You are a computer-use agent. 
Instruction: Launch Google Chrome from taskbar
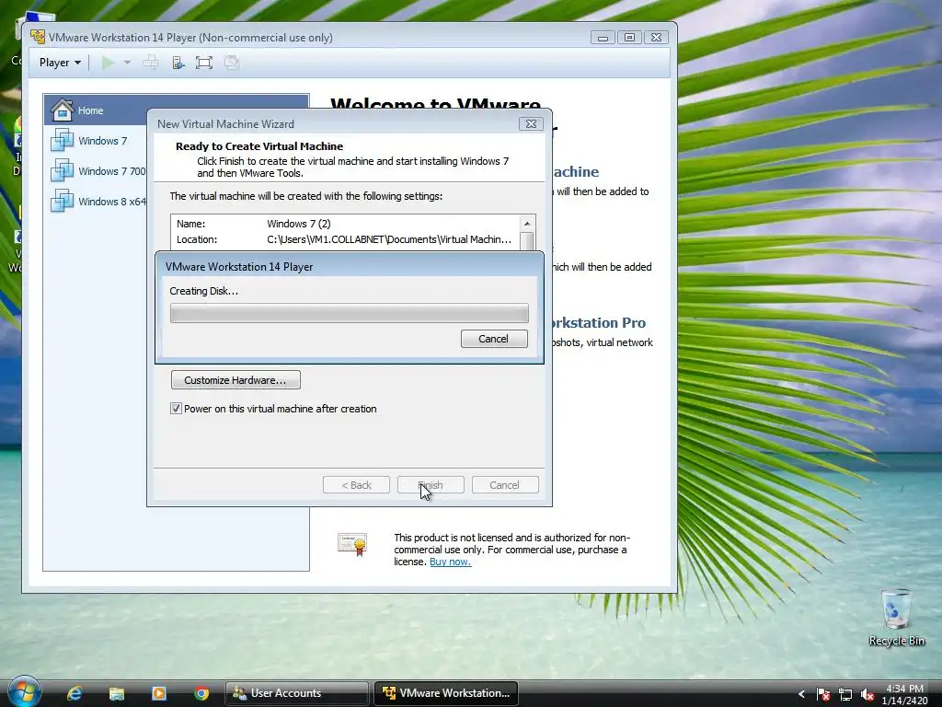[x=201, y=693]
